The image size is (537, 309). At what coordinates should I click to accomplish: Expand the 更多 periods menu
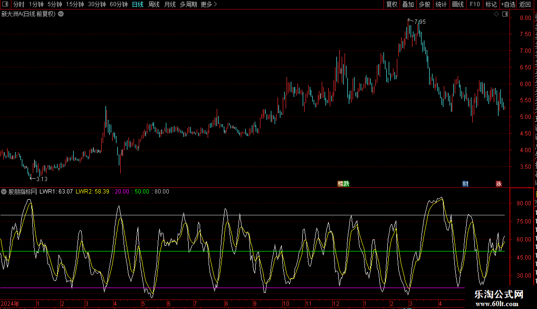point(209,4)
